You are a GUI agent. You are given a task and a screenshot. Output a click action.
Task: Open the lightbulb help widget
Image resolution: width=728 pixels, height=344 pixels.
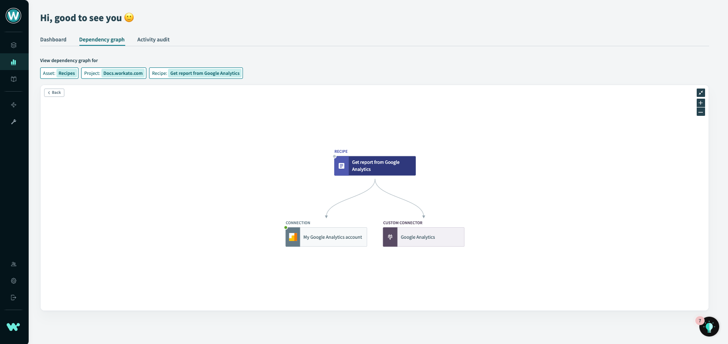[710, 327]
